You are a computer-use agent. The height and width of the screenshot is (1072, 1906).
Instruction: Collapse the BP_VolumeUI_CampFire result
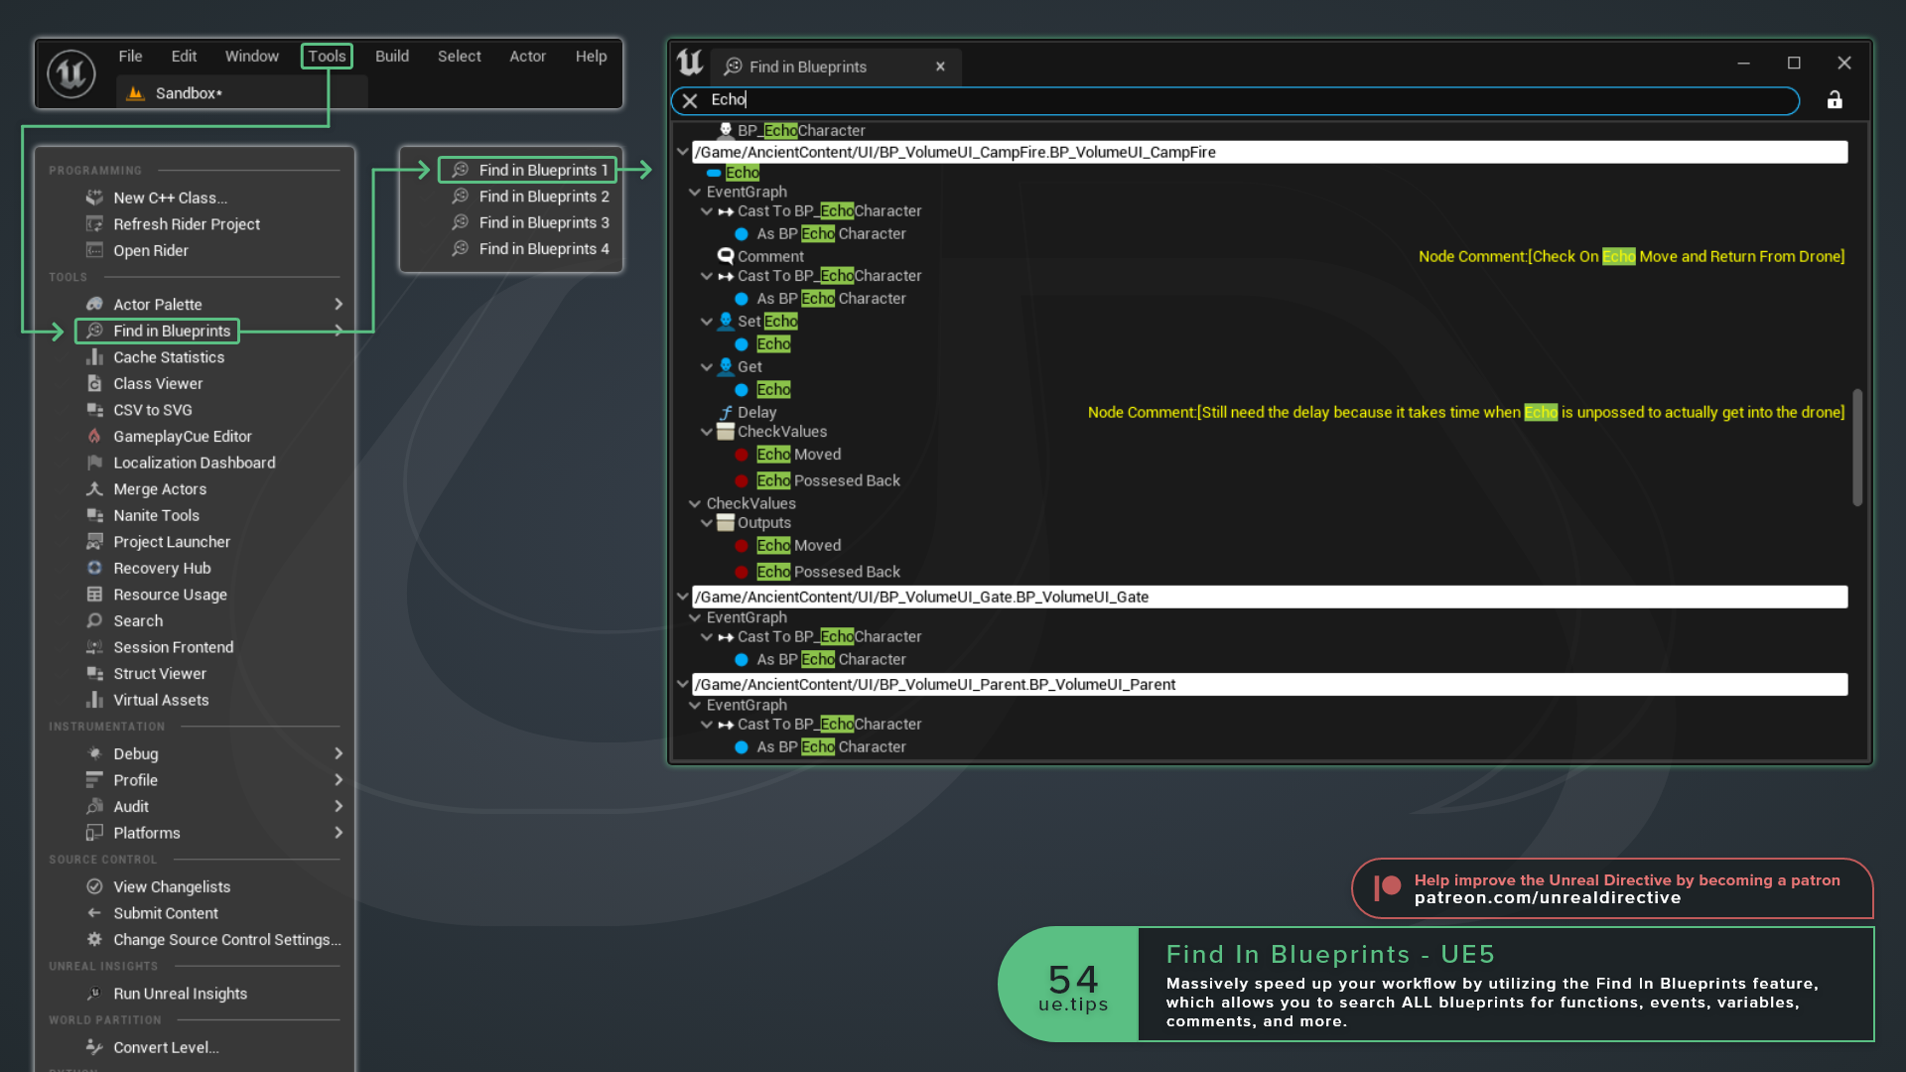682,152
